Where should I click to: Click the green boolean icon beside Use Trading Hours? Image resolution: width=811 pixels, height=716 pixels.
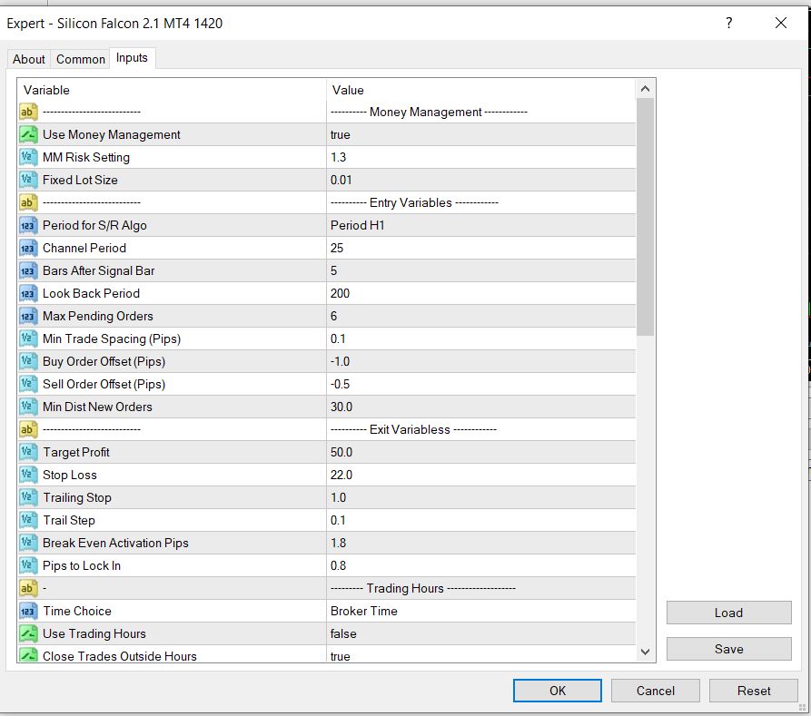[26, 633]
